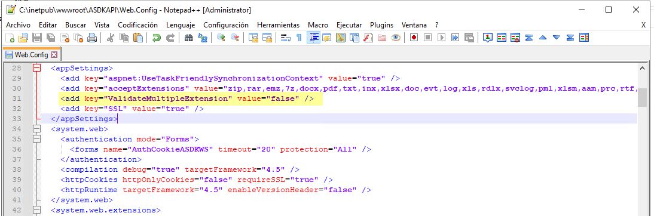Screen dimensions: 654x216
Task: Undo the last edit with the green arrow
Action: pos(157,38)
